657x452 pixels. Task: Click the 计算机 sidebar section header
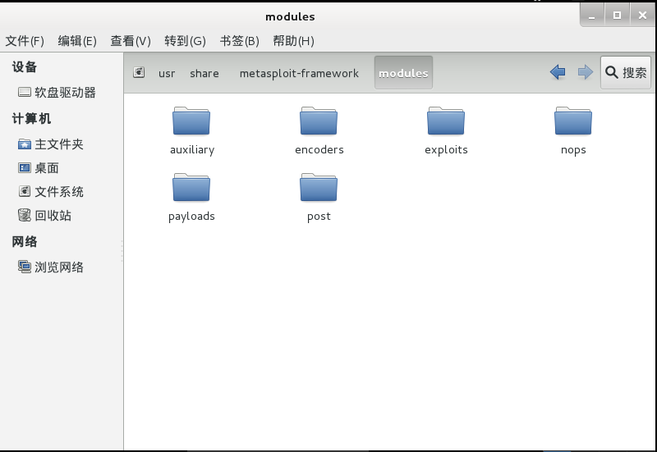31,118
